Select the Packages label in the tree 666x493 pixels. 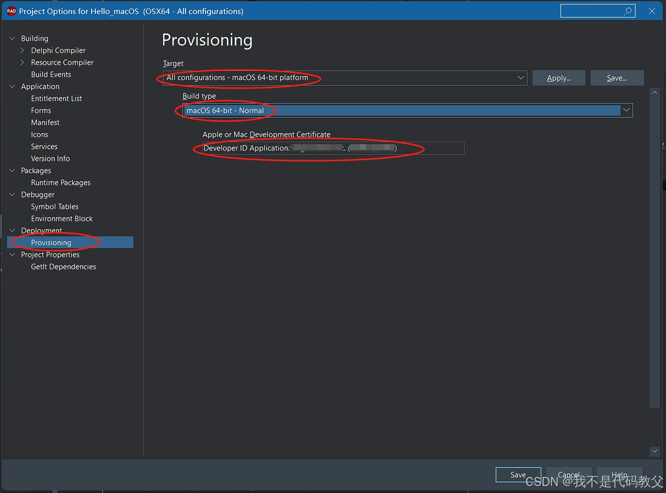point(36,170)
